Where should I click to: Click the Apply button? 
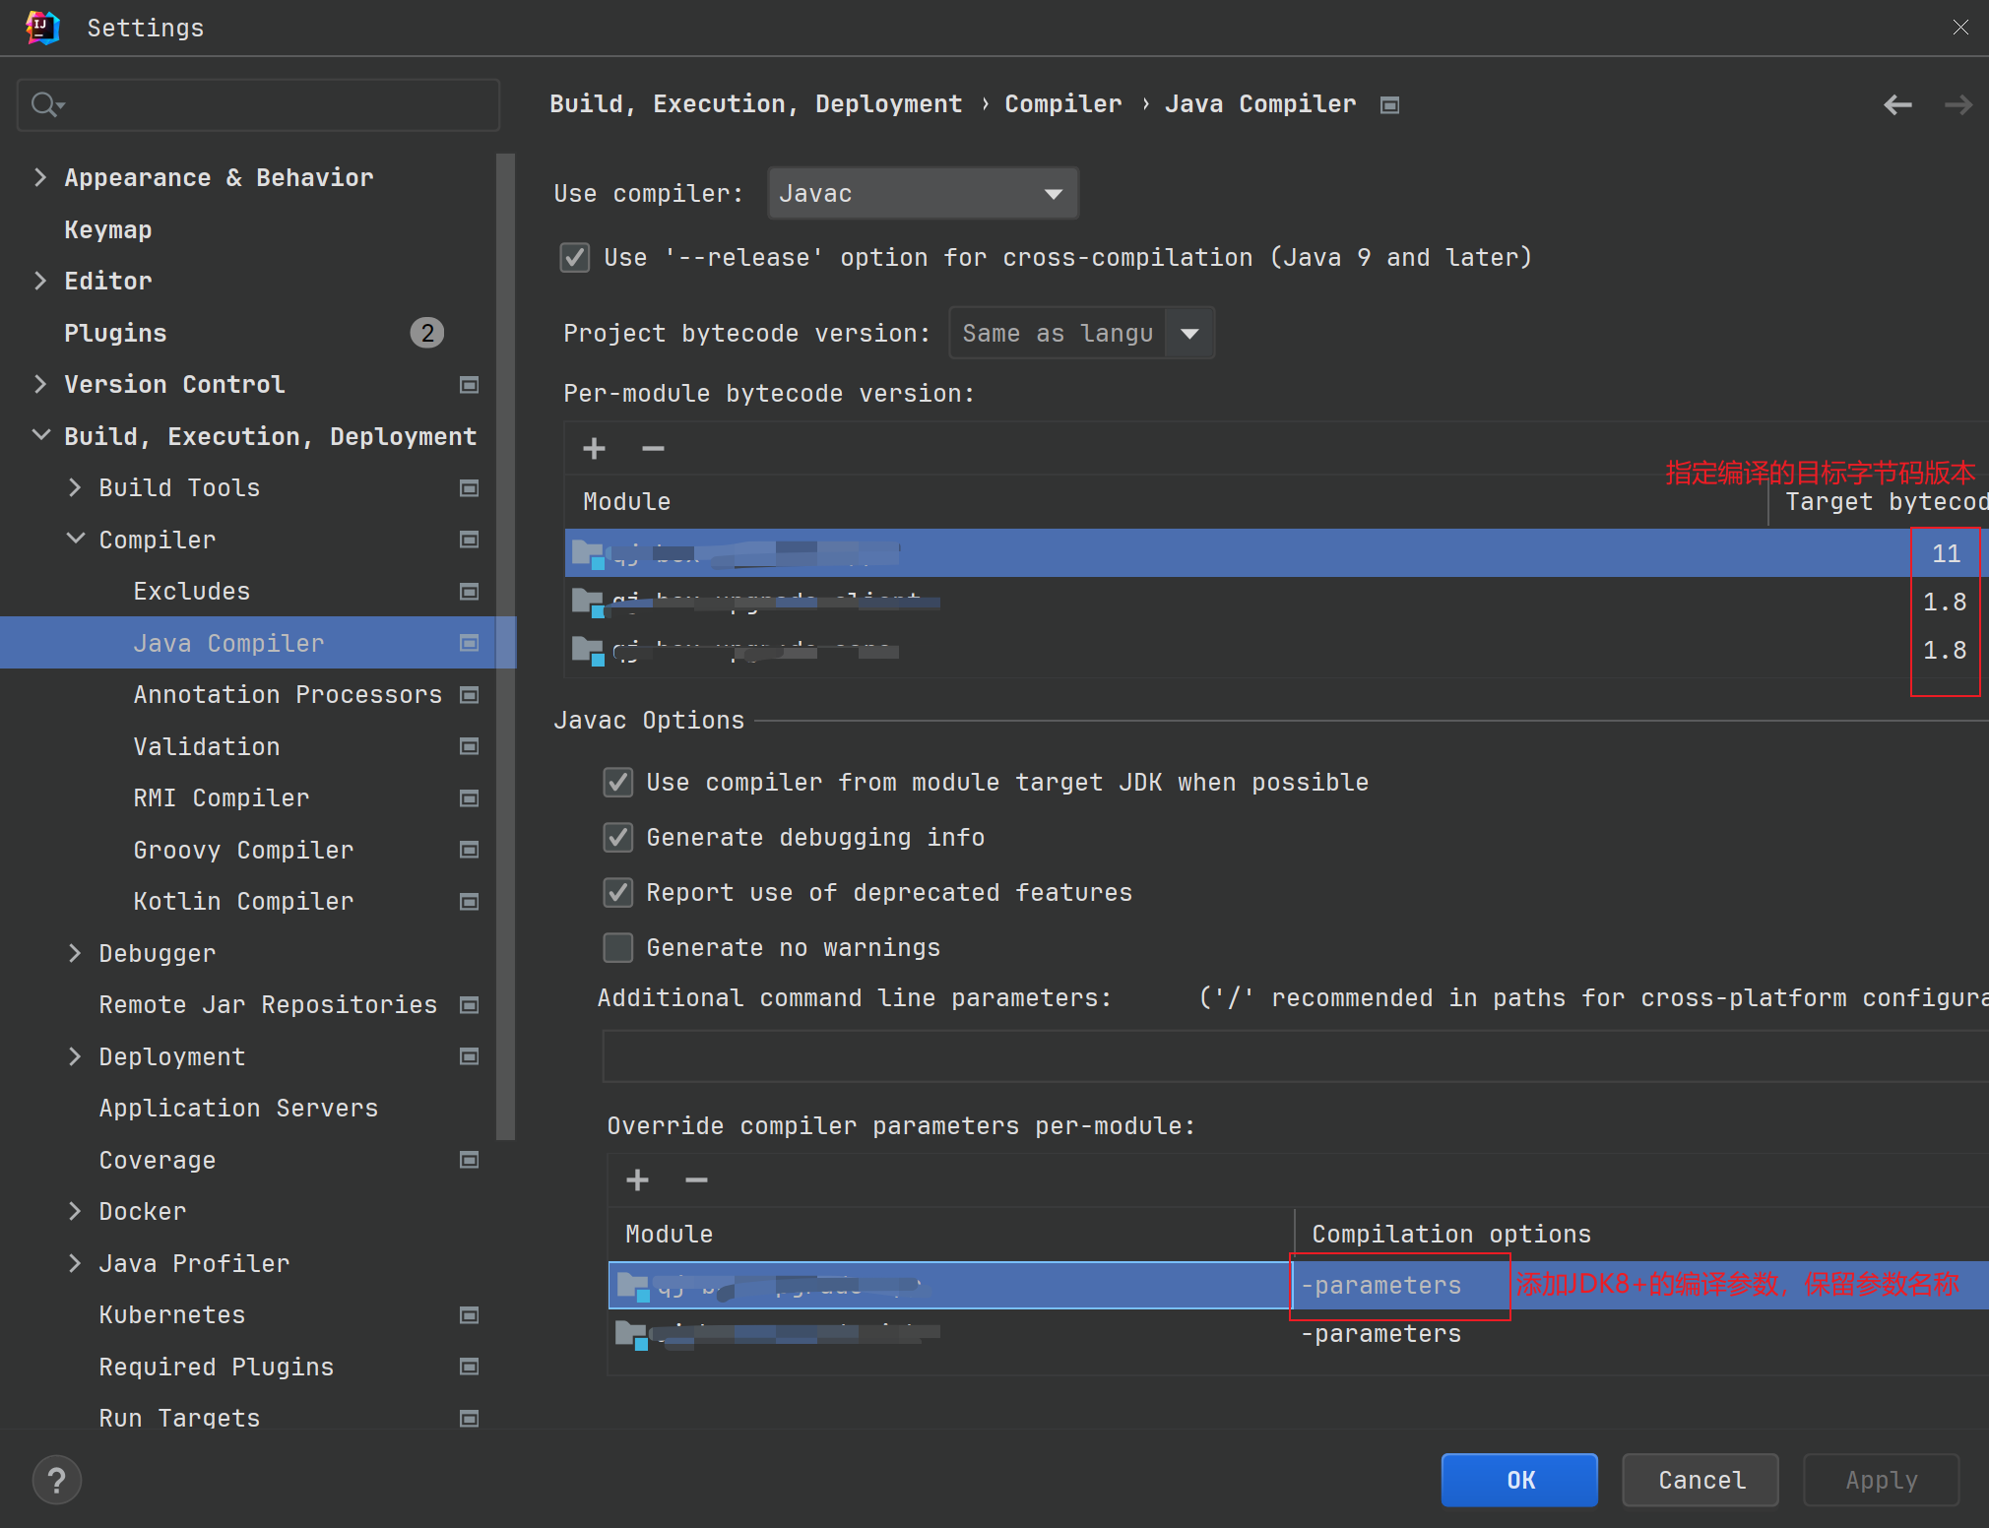1882,1480
